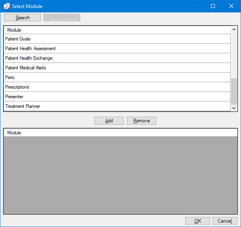Select the Perio module entry
This screenshot has height=227, width=241.
pyautogui.click(x=10, y=77)
